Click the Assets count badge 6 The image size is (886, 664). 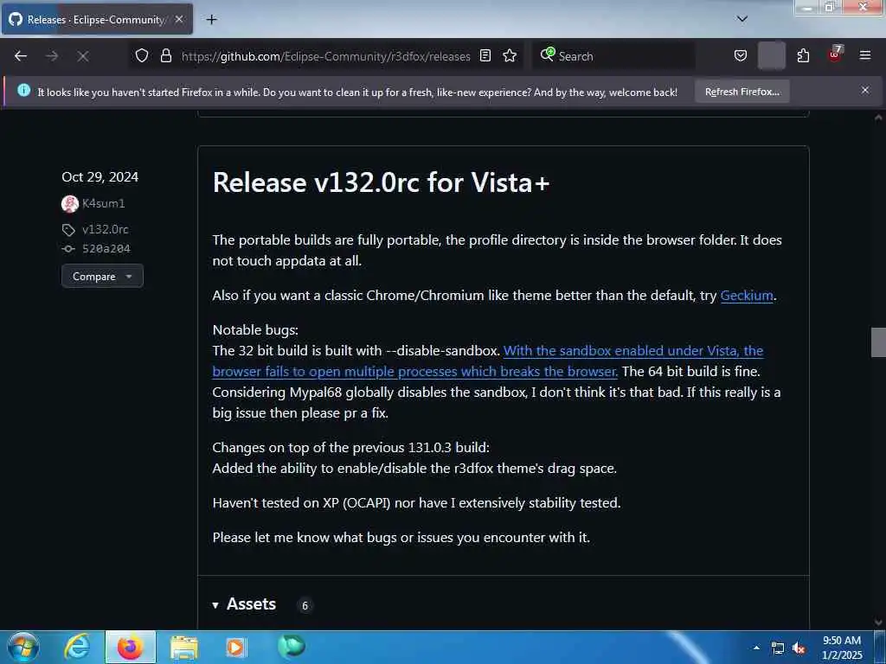(x=305, y=606)
